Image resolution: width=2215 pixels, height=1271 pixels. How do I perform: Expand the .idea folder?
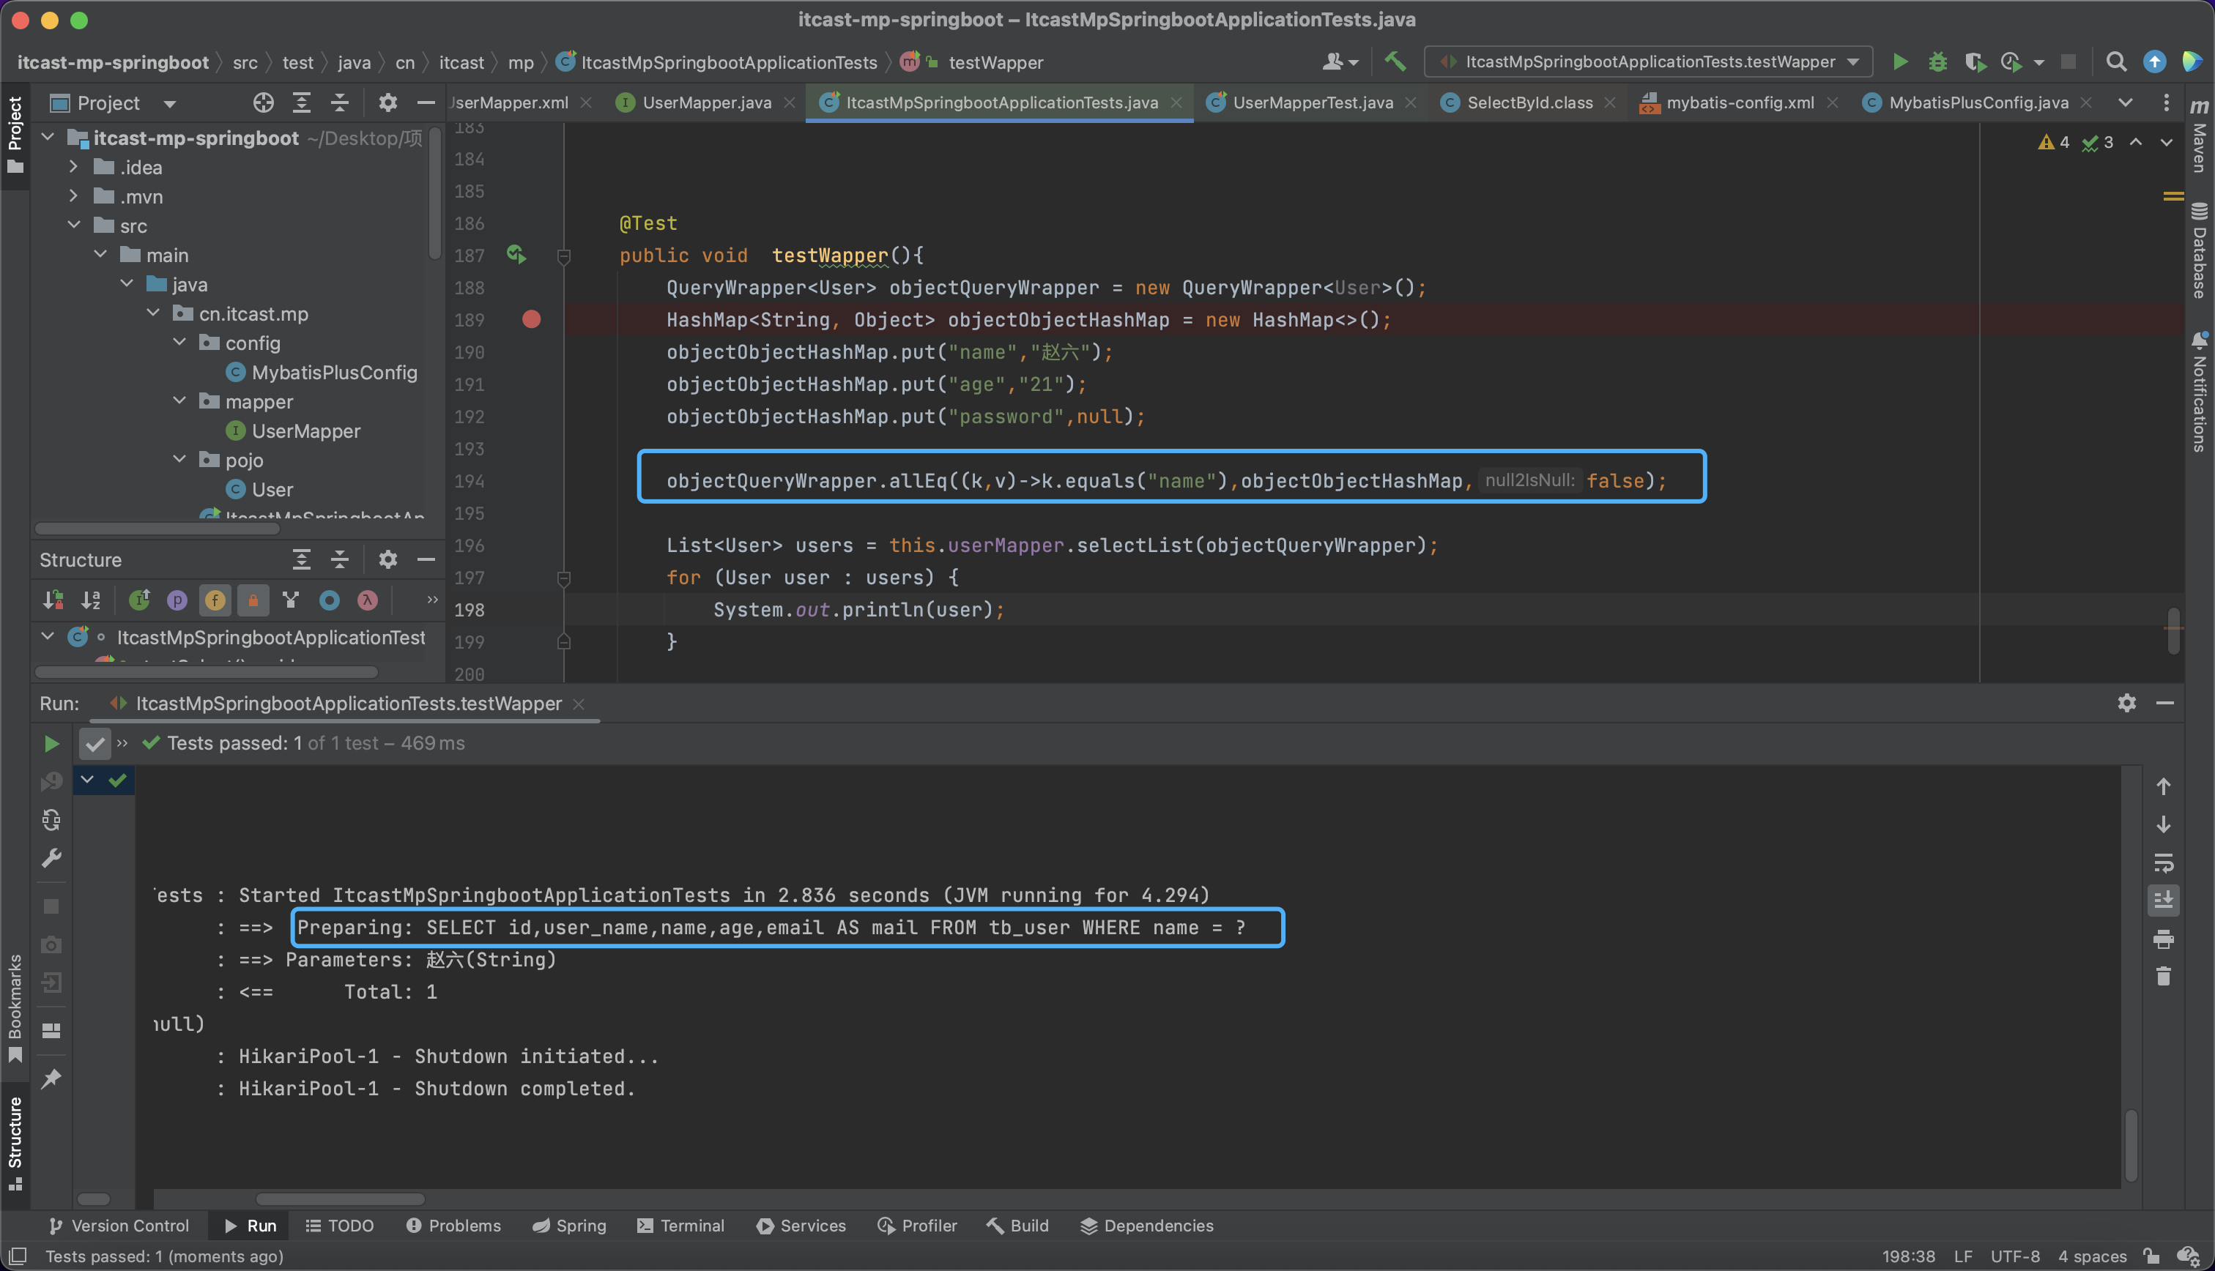[x=73, y=166]
